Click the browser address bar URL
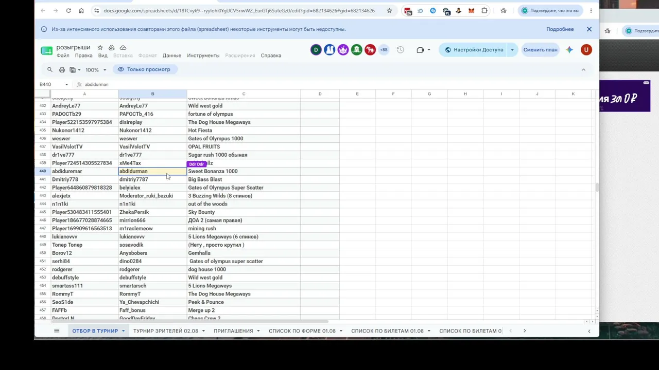Image resolution: width=659 pixels, height=370 pixels. pyautogui.click(x=239, y=10)
